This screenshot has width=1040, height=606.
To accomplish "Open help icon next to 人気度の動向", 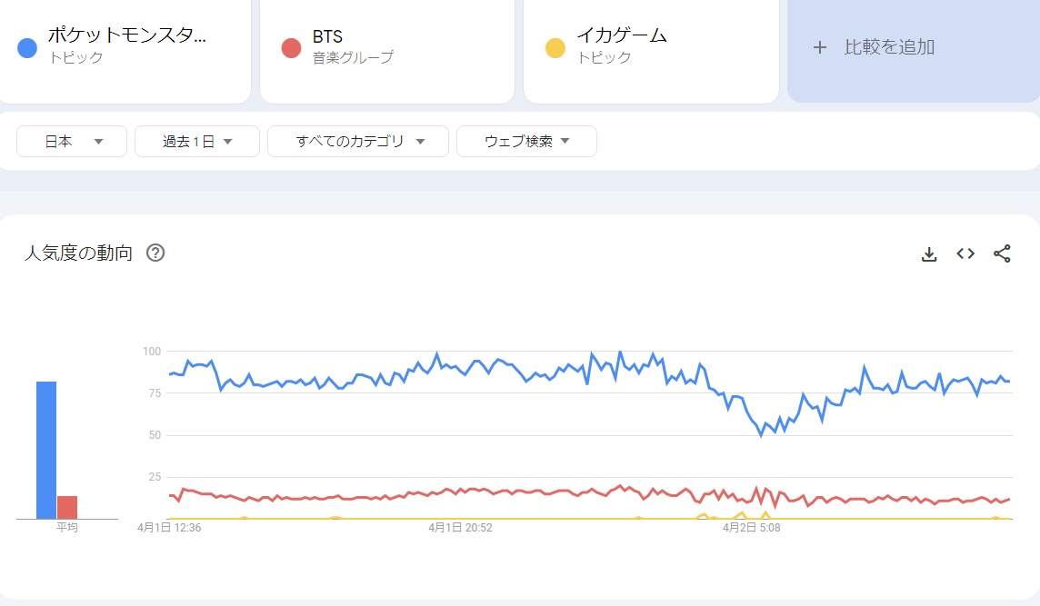I will click(x=155, y=253).
